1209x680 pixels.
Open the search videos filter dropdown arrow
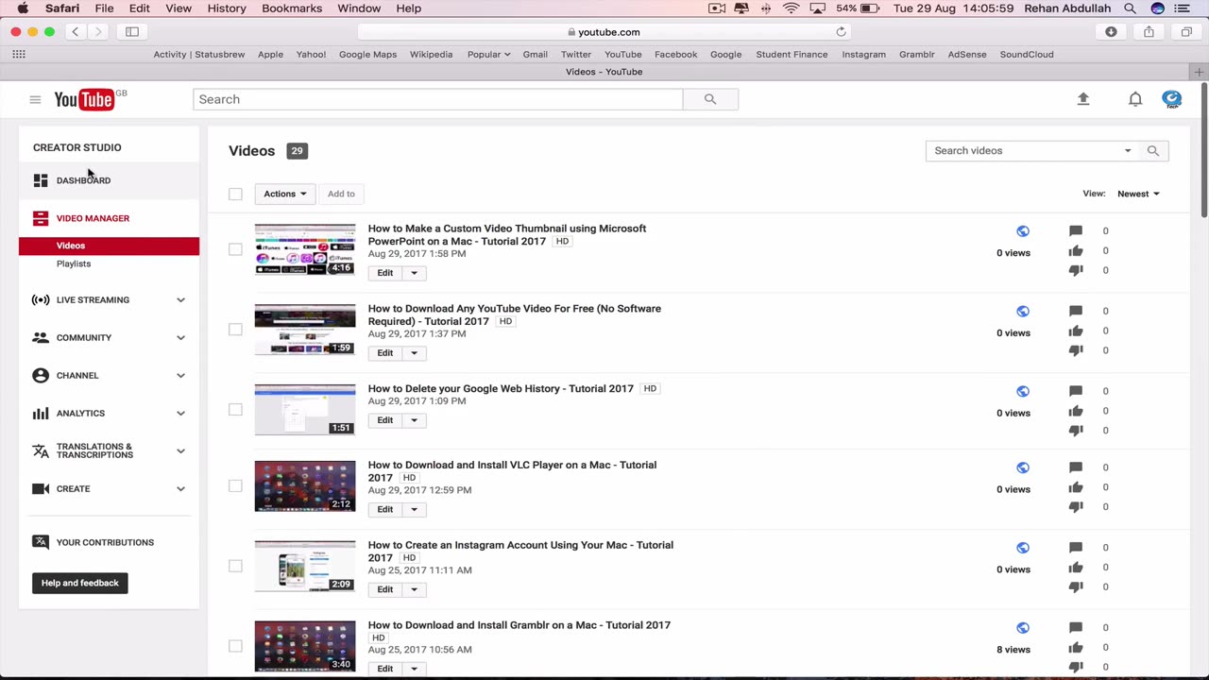pyautogui.click(x=1127, y=151)
